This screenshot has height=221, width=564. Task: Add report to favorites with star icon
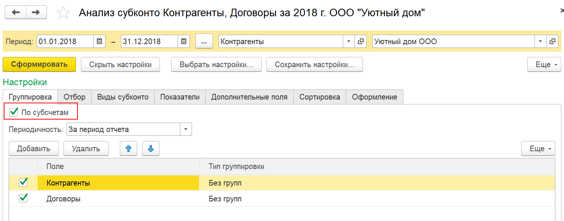(63, 13)
